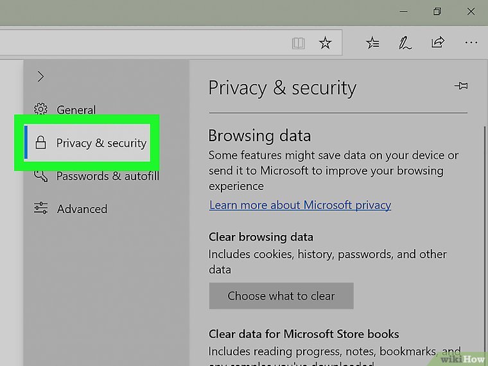The width and height of the screenshot is (488, 366).
Task: Click the dimmed page area left of settings
Action: coord(11,212)
